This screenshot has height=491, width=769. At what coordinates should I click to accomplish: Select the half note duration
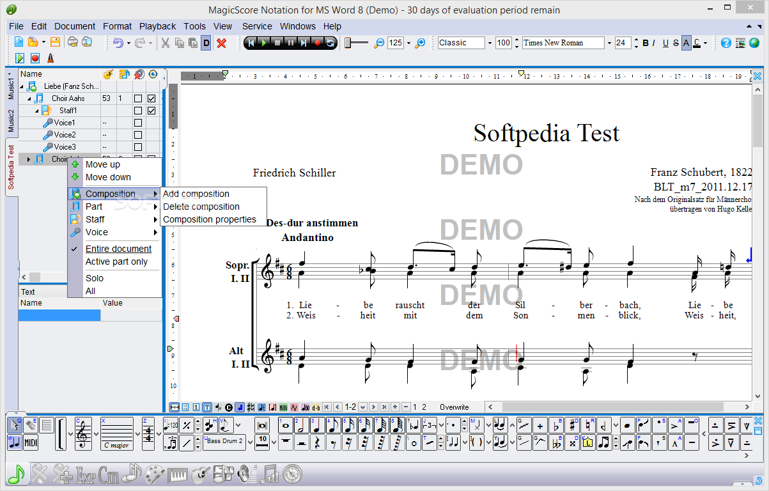coord(302,425)
